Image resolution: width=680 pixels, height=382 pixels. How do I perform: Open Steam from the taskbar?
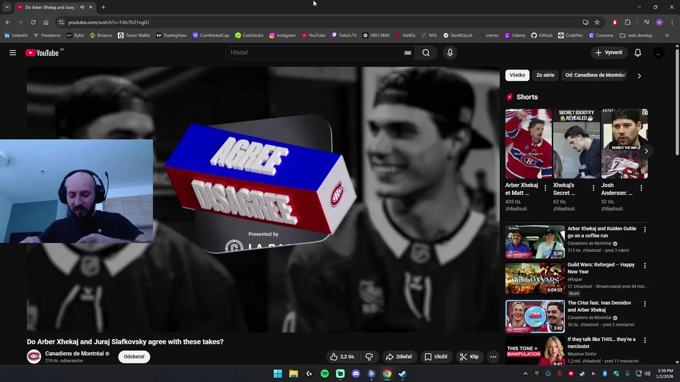click(403, 374)
